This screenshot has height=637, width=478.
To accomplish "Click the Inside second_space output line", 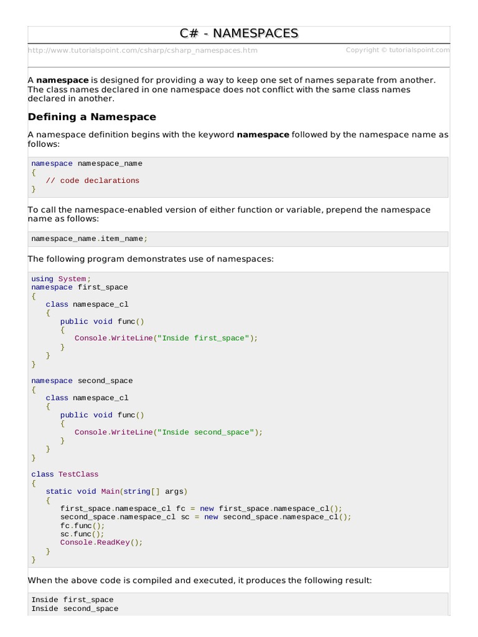I will point(75,609).
